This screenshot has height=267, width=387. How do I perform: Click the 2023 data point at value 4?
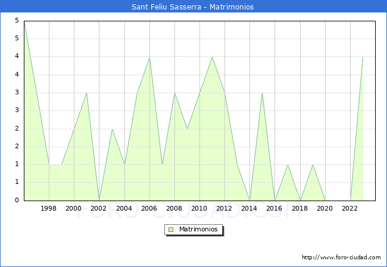click(x=363, y=57)
